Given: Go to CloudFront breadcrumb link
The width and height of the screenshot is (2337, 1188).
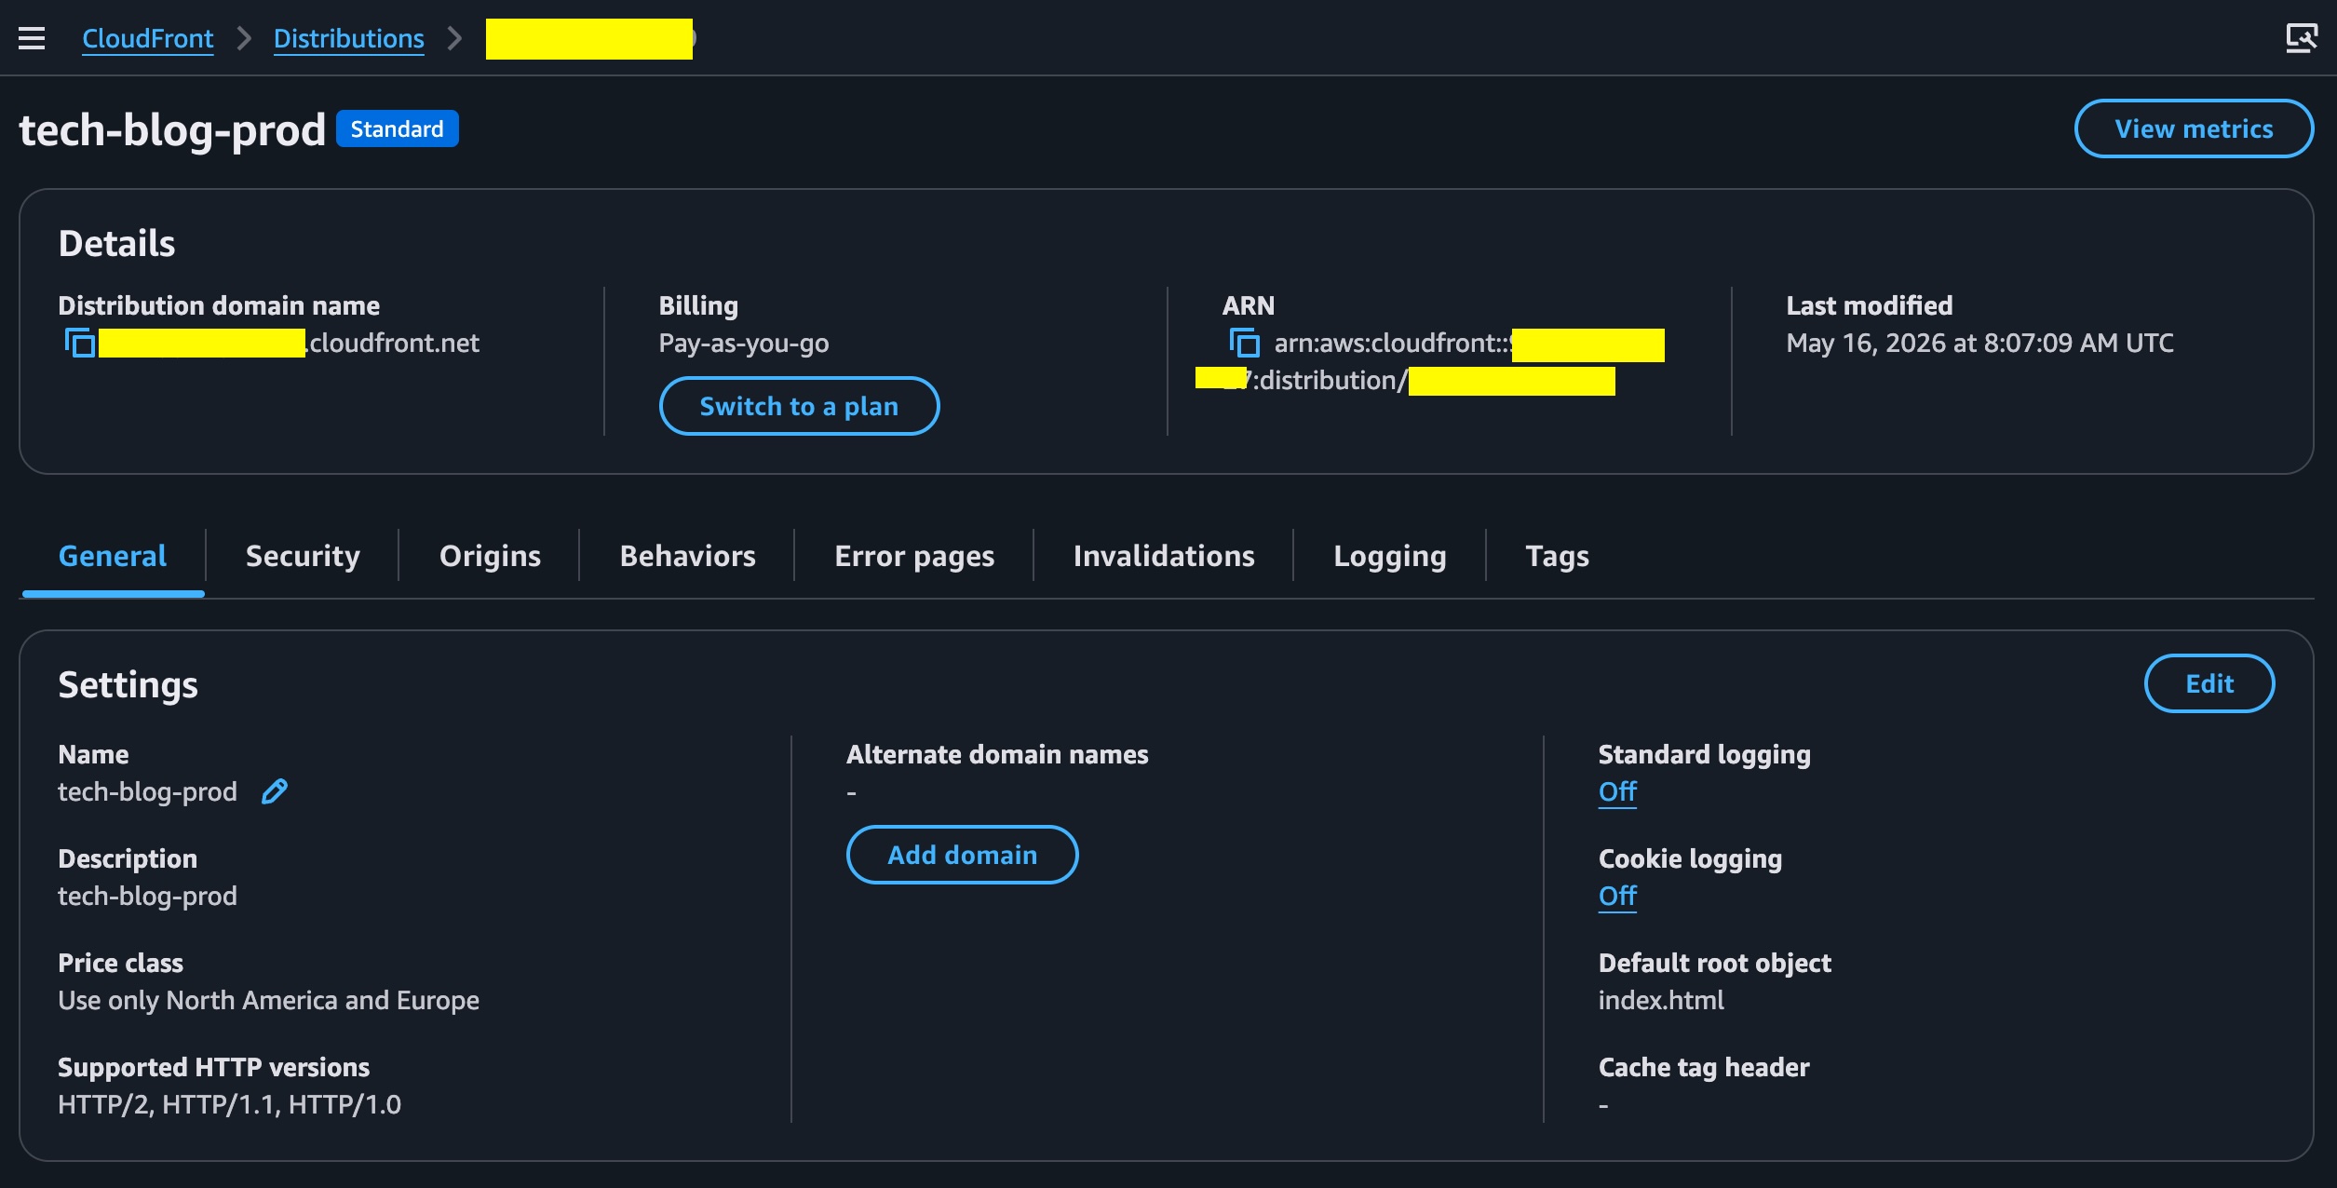Looking at the screenshot, I should click(x=147, y=39).
